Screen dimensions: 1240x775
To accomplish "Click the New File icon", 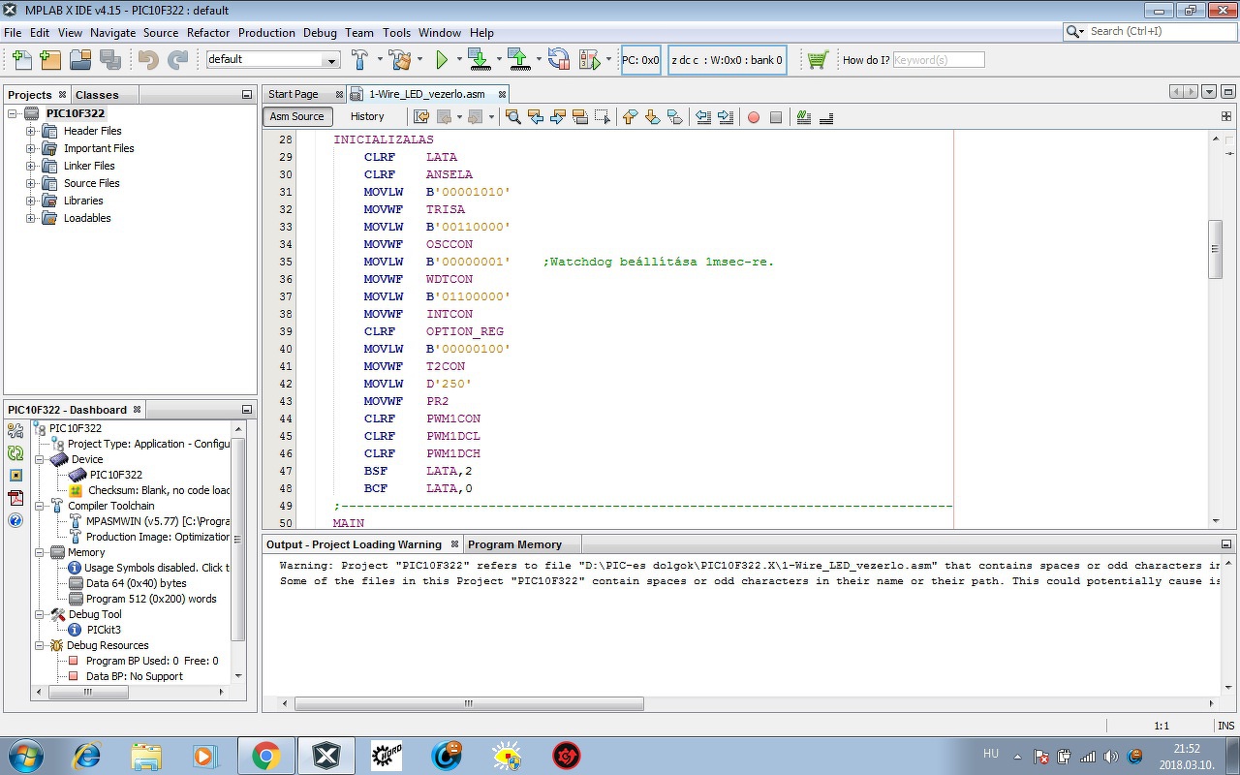I will [x=21, y=60].
